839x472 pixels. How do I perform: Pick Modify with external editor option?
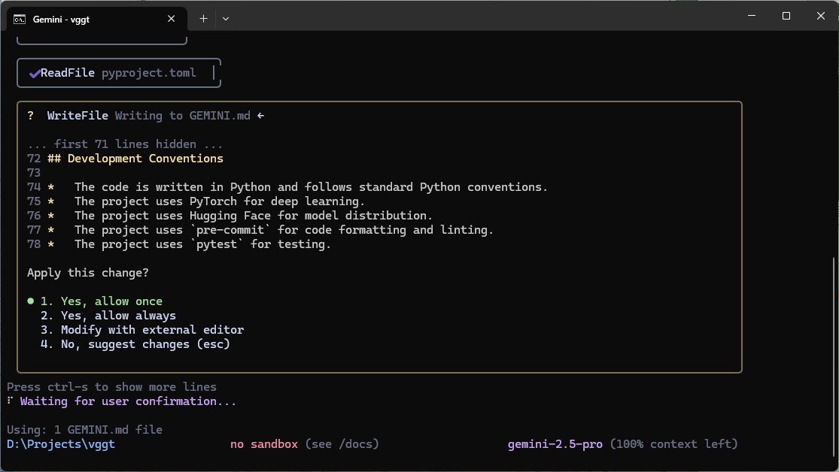tap(142, 330)
